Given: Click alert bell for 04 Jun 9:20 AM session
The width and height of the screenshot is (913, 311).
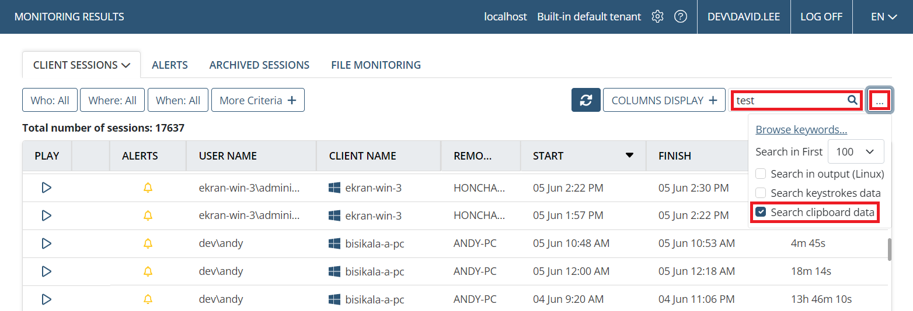Looking at the screenshot, I should [148, 299].
